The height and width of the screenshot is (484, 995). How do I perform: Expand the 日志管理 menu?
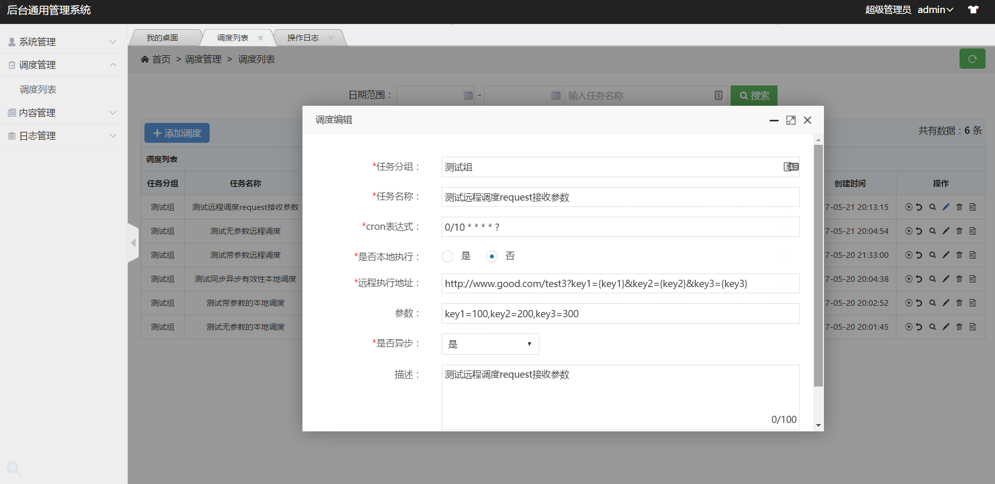[x=64, y=135]
